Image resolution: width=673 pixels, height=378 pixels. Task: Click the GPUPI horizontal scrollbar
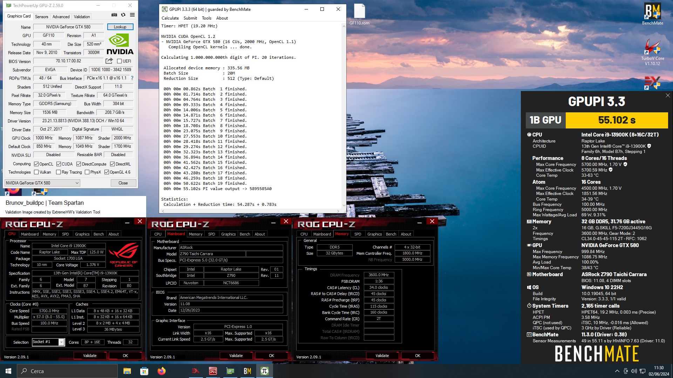coord(250,211)
